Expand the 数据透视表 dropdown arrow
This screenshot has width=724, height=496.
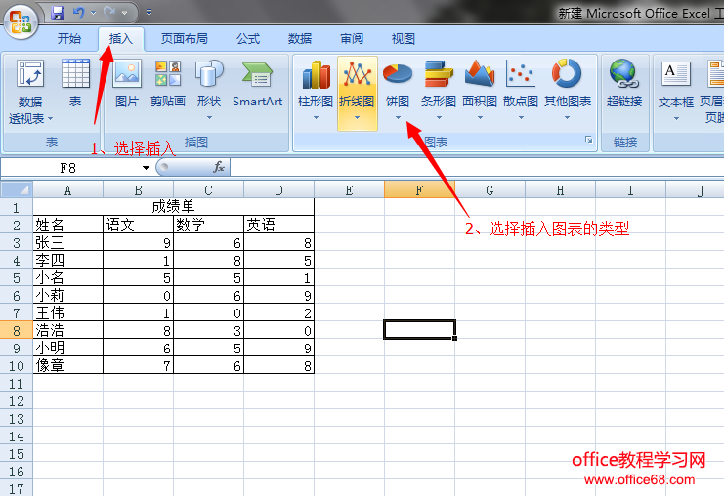click(51, 118)
